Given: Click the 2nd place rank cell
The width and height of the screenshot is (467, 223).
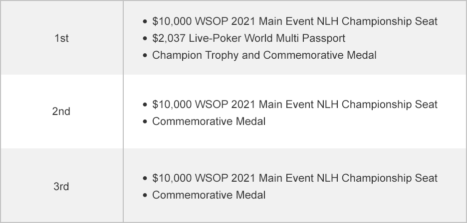Looking at the screenshot, I should 61,111.
